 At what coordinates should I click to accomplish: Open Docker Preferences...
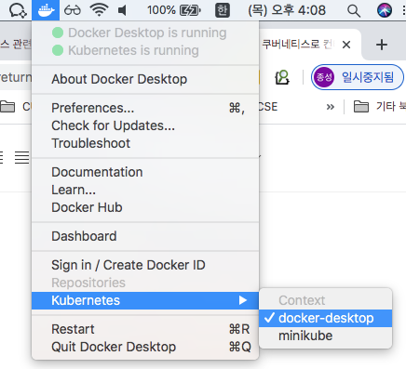point(145,108)
